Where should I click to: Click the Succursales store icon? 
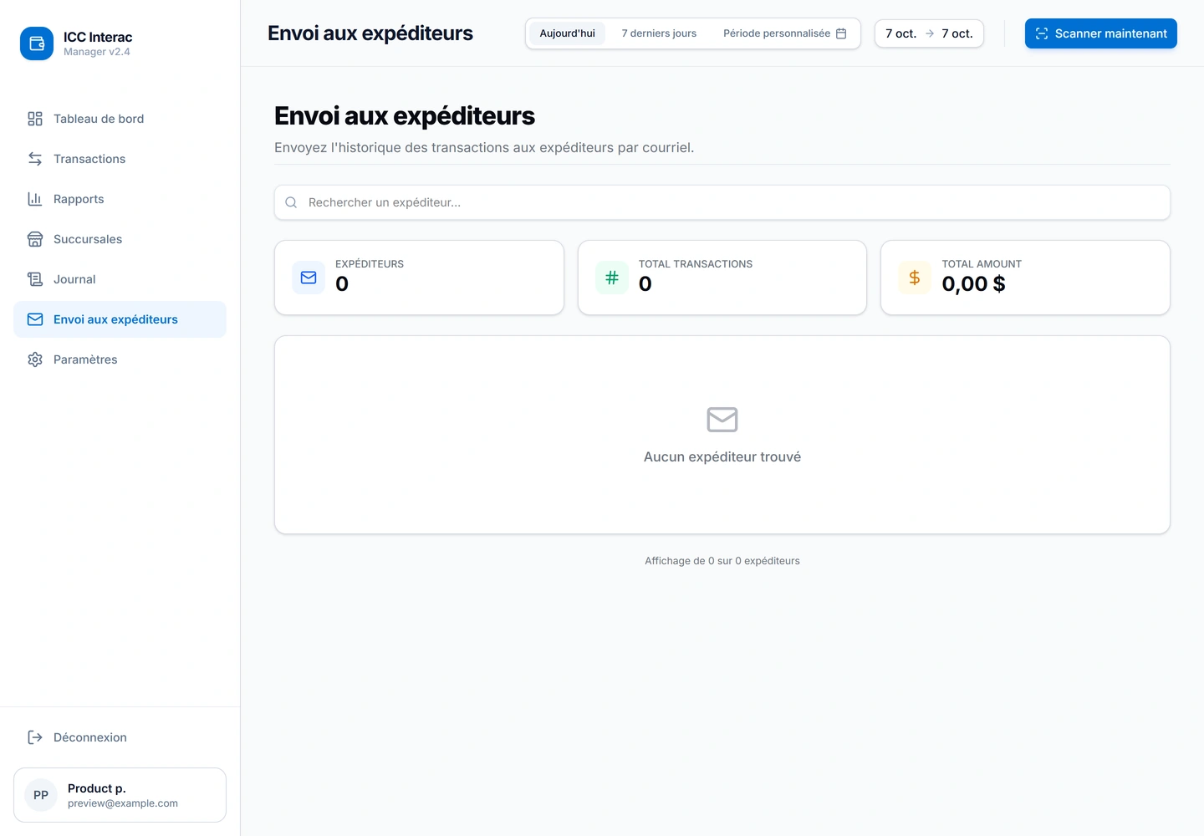click(35, 239)
